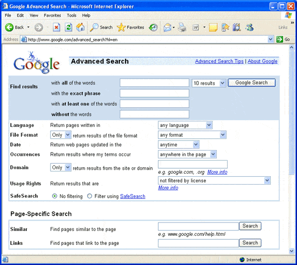Image resolution: width=297 pixels, height=265 pixels.
Task: Select the No filtering radio button
Action: pyautogui.click(x=54, y=196)
